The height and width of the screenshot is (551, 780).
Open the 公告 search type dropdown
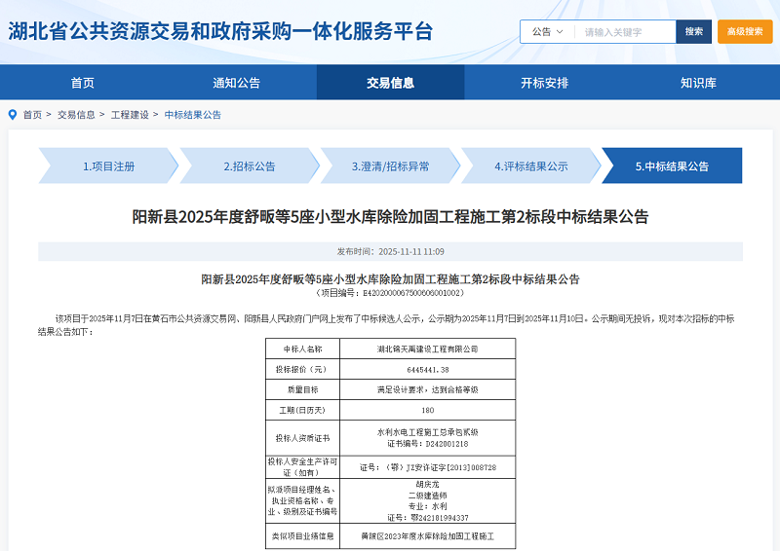[x=547, y=32]
